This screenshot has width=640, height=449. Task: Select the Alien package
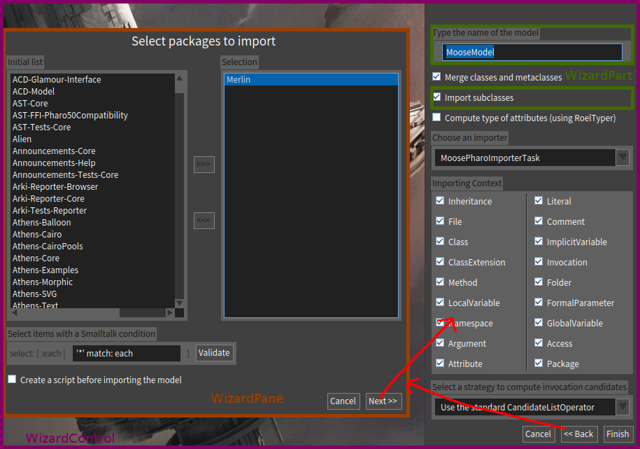point(92,139)
